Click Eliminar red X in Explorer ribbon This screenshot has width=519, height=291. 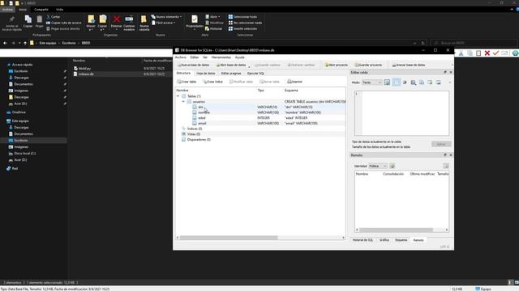[117, 22]
